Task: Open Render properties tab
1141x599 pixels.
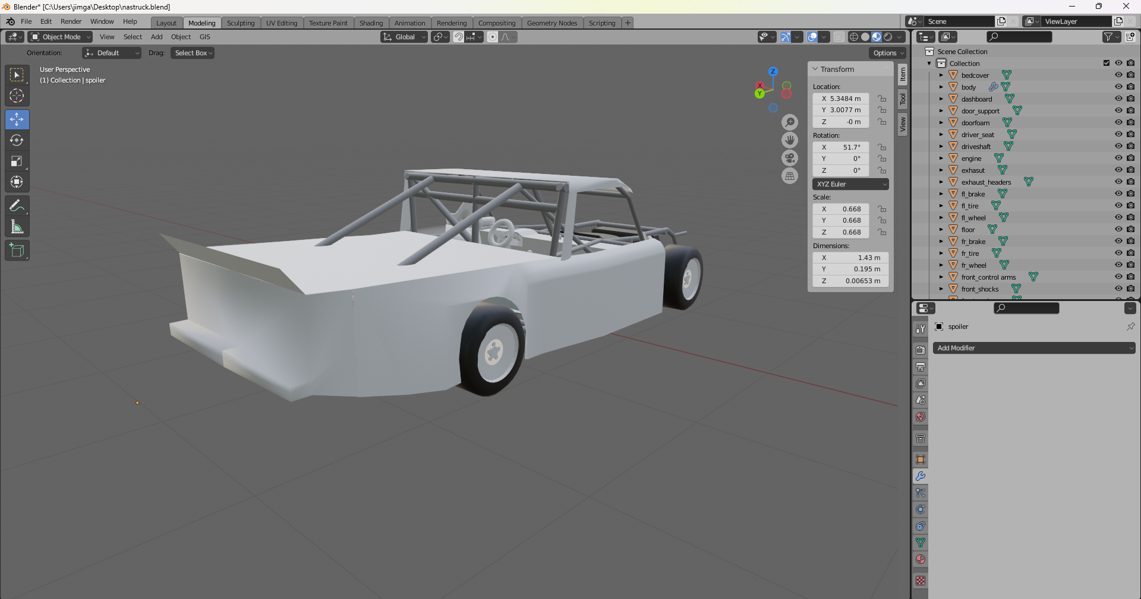Action: [x=921, y=350]
